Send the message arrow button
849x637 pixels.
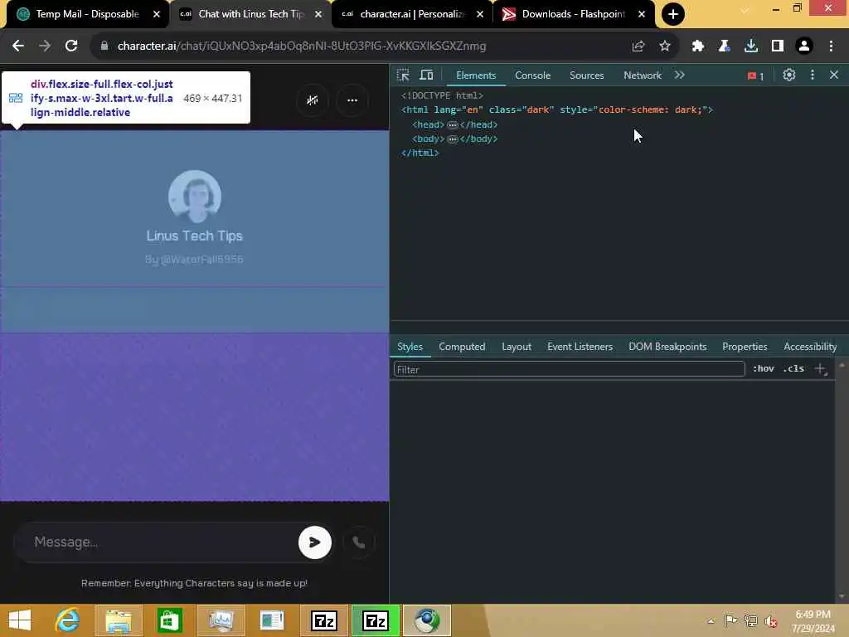314,542
